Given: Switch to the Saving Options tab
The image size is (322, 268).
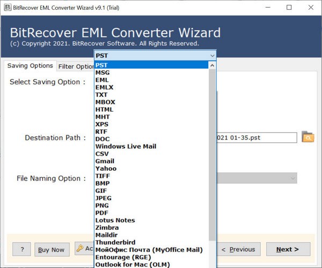Looking at the screenshot, I should [30, 66].
